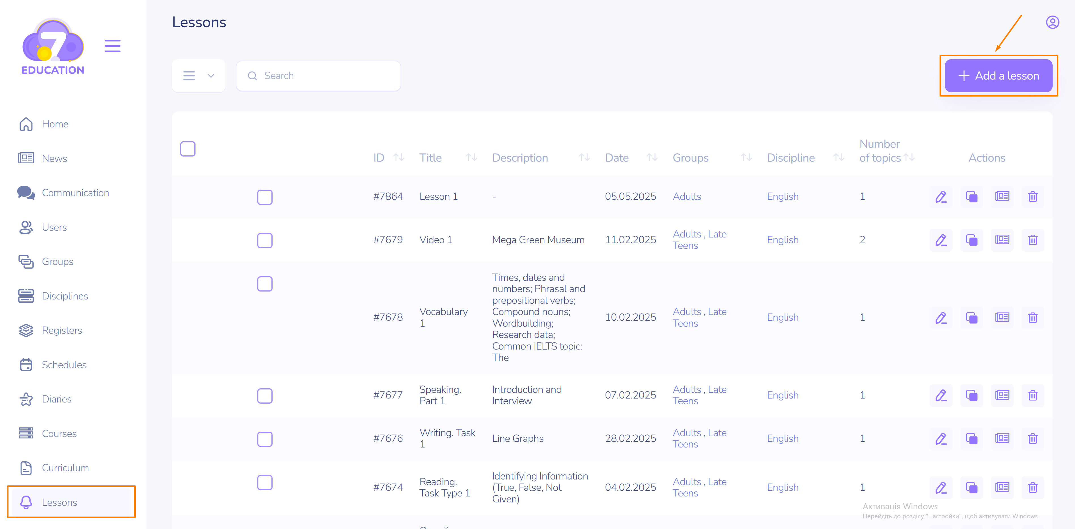Open the user profile icon in the top right

point(1052,23)
